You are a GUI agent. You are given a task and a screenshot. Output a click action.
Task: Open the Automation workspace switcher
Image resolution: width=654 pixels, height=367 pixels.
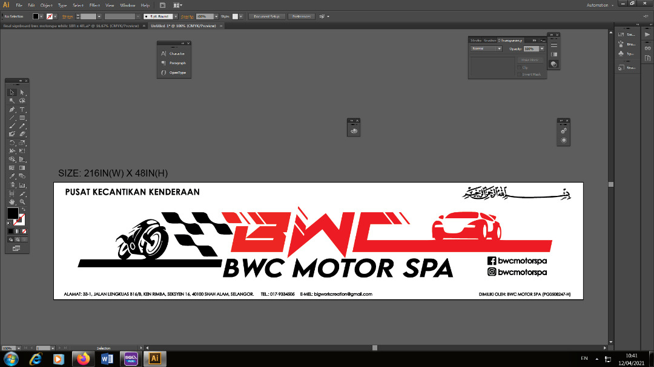pos(599,5)
